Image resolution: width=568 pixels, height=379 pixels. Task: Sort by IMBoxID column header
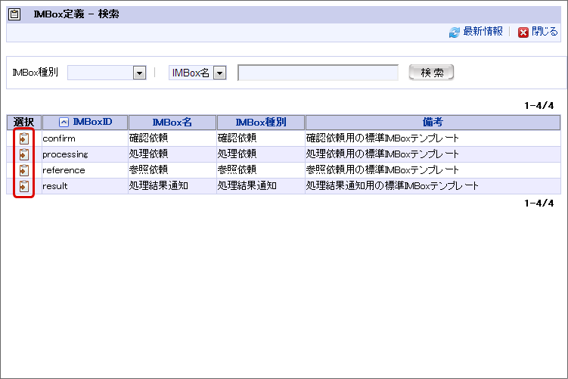tap(92, 123)
